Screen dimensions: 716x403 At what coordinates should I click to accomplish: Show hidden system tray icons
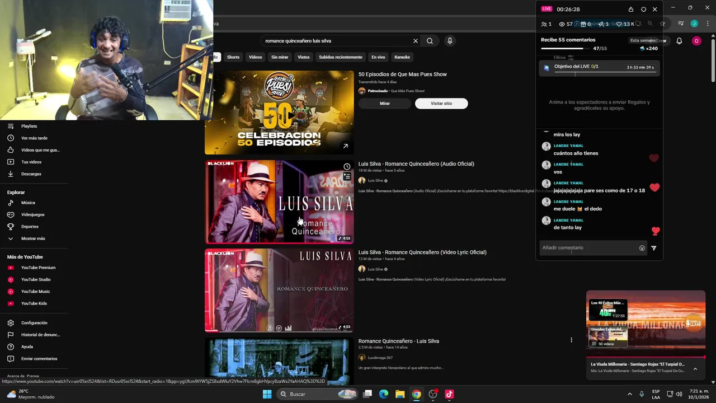tap(630, 394)
